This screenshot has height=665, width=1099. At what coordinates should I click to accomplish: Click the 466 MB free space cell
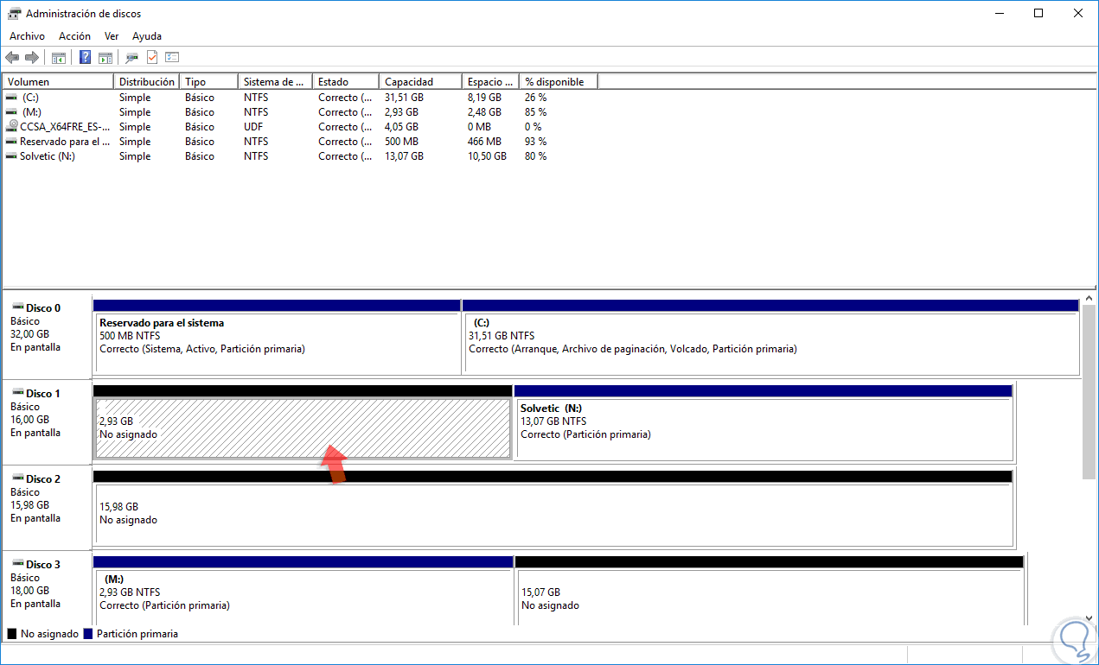[x=484, y=142]
